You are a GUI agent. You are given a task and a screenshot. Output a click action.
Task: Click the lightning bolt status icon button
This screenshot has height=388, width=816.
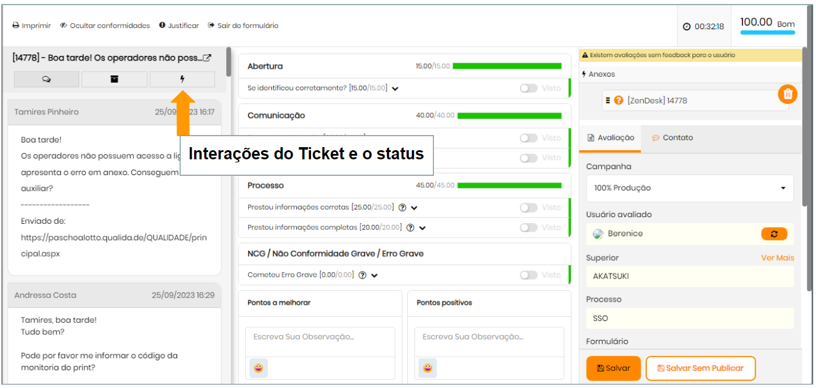click(x=182, y=79)
